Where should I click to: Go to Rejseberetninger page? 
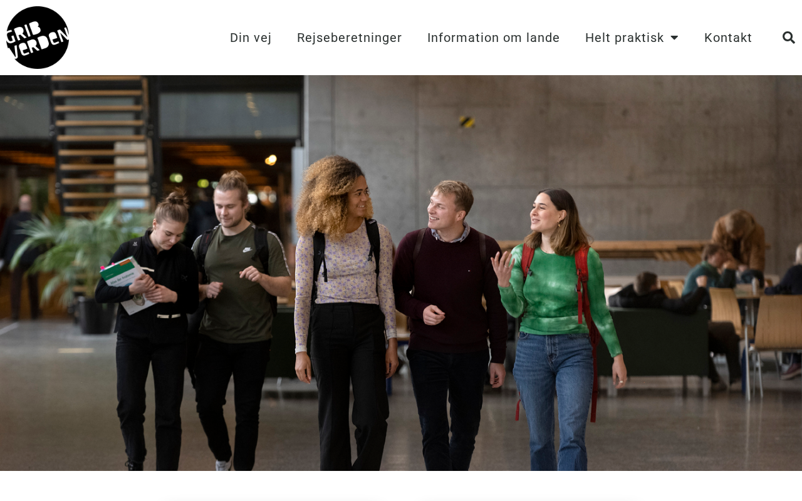coord(350,38)
